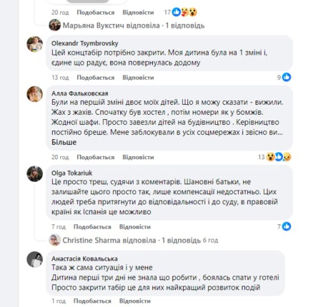
Task: Click the small Марьяна Вукстич avatar
Action: 55,25
